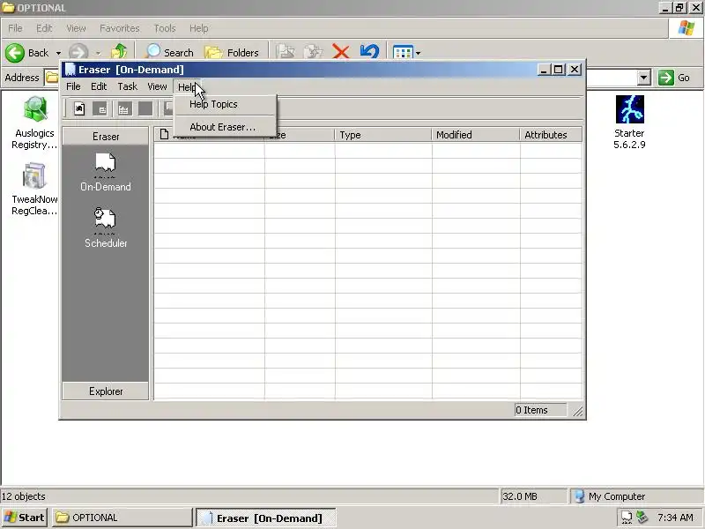
Task: Sort list by Modified column header
Action: (476, 135)
